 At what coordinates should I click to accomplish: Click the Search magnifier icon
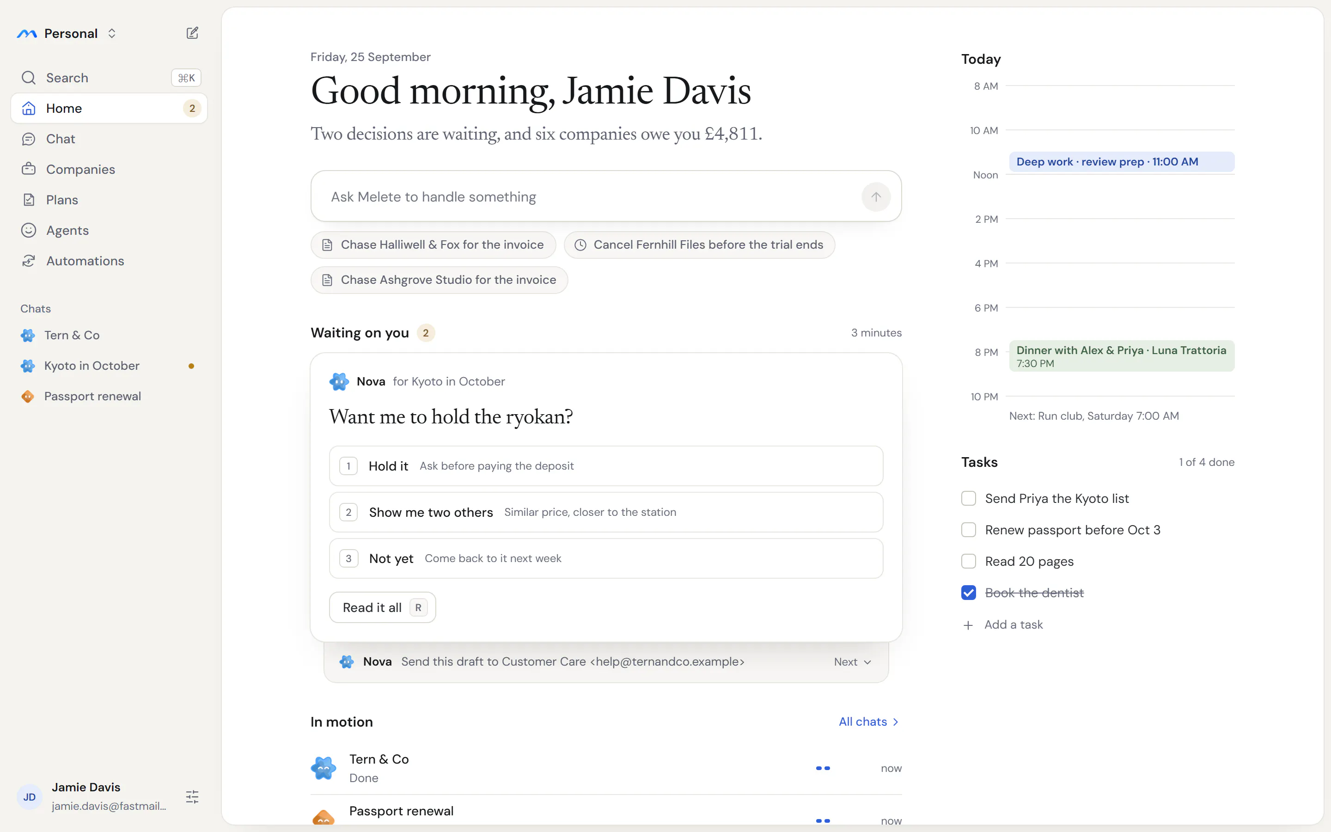point(29,78)
